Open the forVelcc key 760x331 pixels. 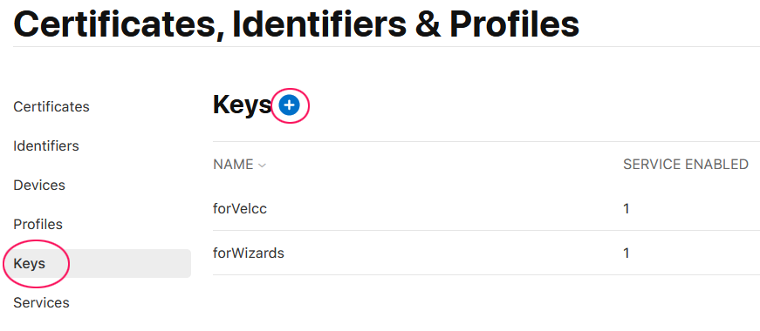click(x=240, y=208)
